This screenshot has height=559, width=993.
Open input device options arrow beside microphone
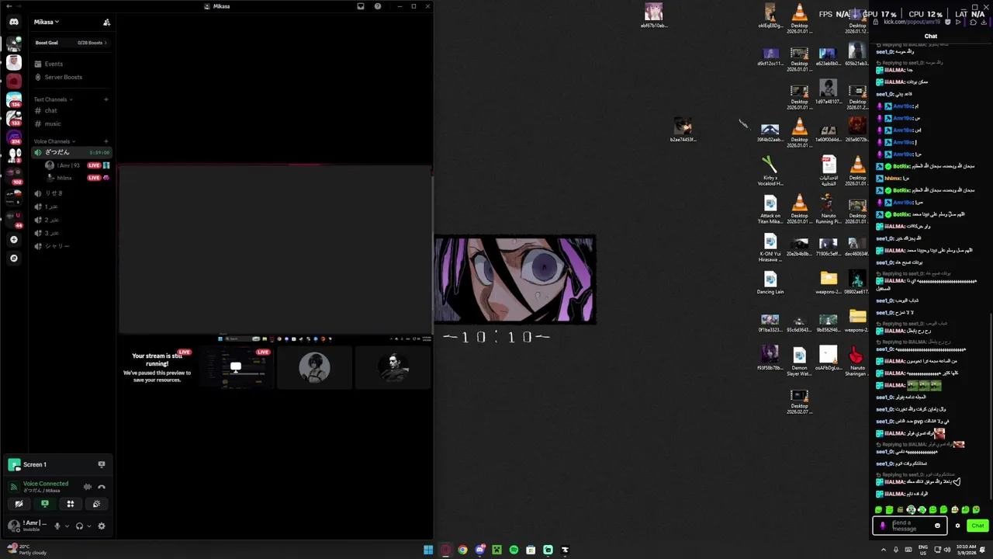click(x=67, y=526)
